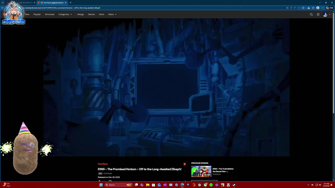Click the episode title E1155 text
Image resolution: width=335 pixels, height=188 pixels.
(139, 169)
